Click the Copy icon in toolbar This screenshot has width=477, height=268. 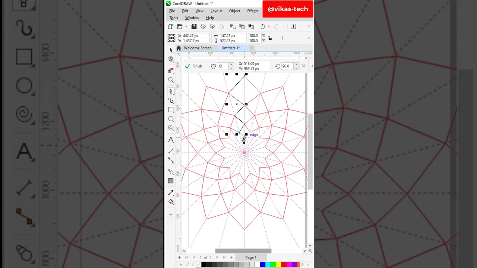coord(242,26)
